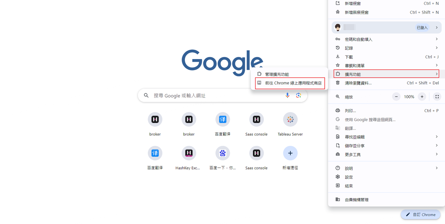Click the zoom in plus button
The height and width of the screenshot is (224, 445).
[422, 97]
